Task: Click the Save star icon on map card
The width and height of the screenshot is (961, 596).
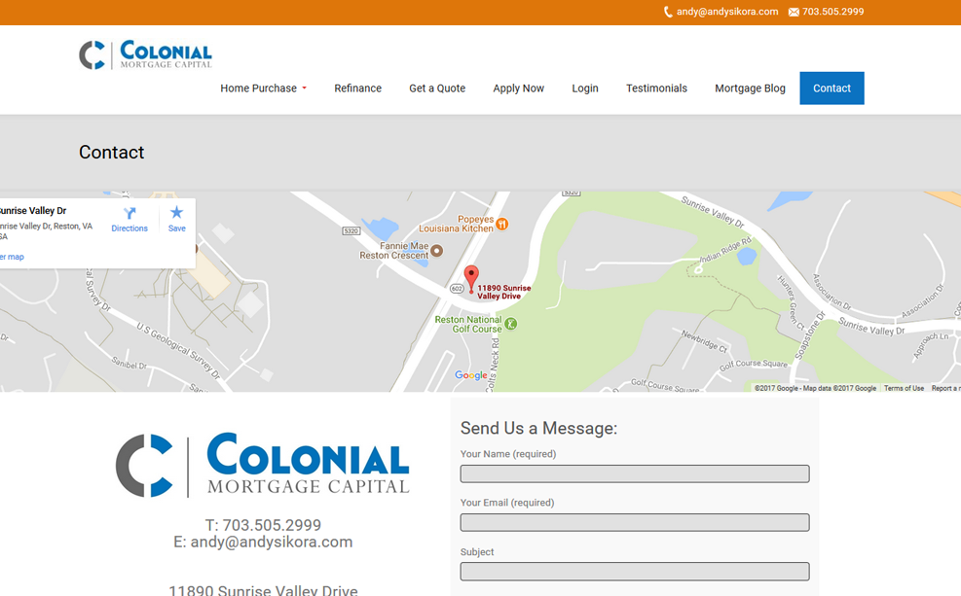Action: (176, 212)
